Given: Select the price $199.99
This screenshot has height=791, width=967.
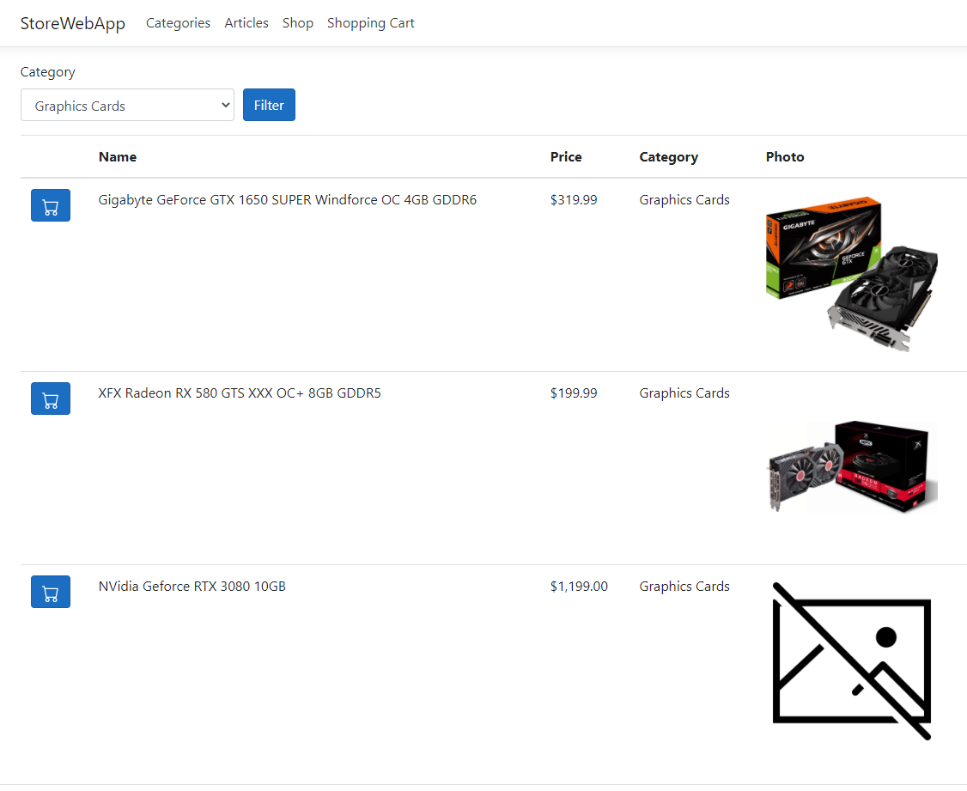Looking at the screenshot, I should click(x=574, y=393).
